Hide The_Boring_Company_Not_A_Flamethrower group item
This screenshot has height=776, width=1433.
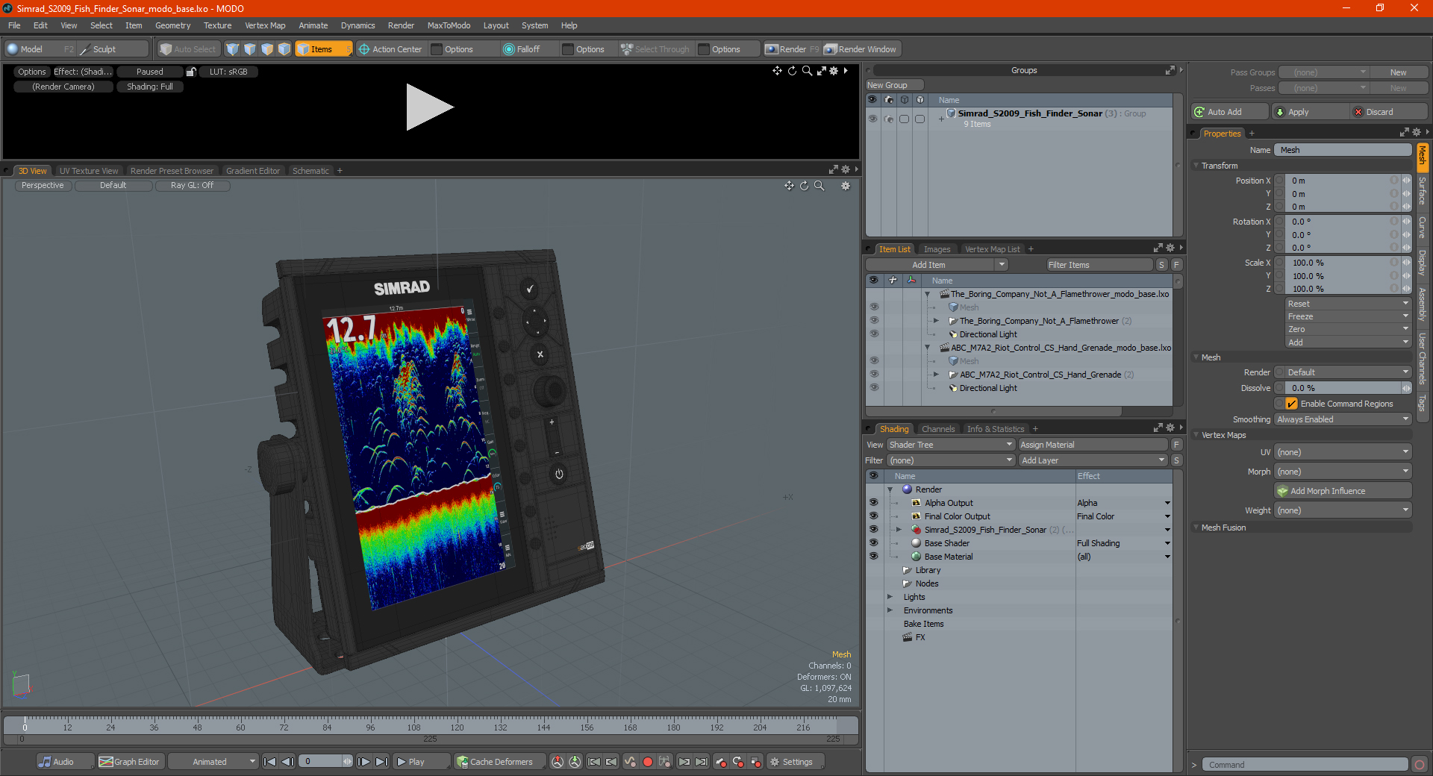[x=874, y=321]
